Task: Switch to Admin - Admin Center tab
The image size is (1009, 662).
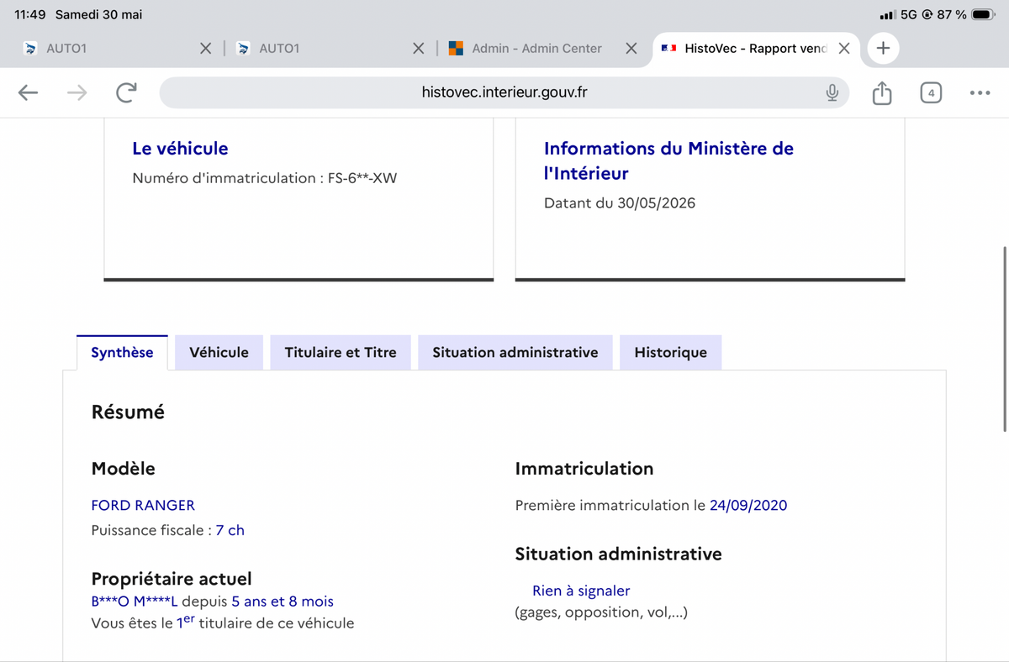Action: [x=536, y=49]
